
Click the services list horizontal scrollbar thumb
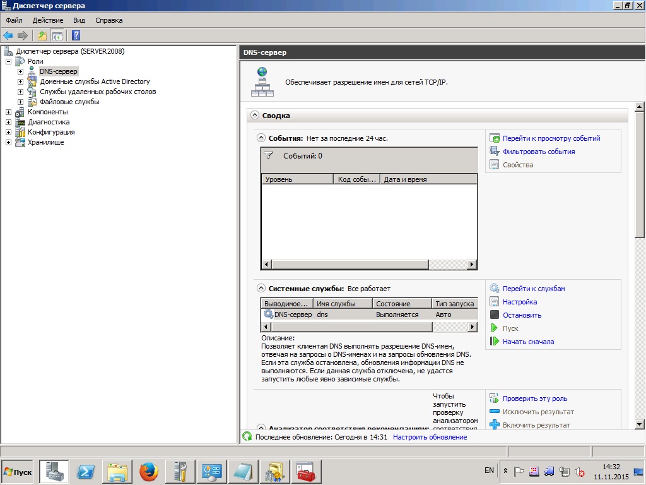point(352,326)
